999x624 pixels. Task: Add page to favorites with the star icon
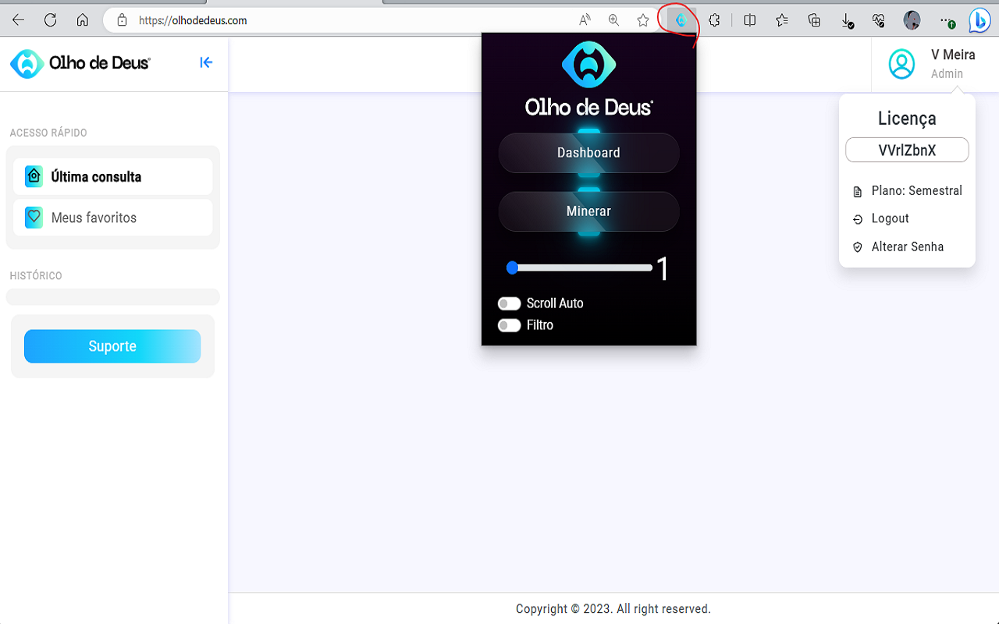click(x=643, y=19)
